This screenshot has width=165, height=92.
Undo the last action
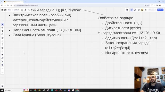tap(2, 69)
